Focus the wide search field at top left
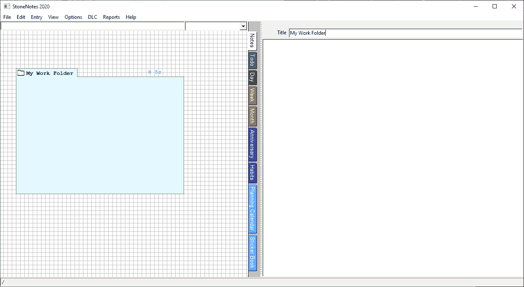Viewport: 524px width, 287px height. click(93, 26)
